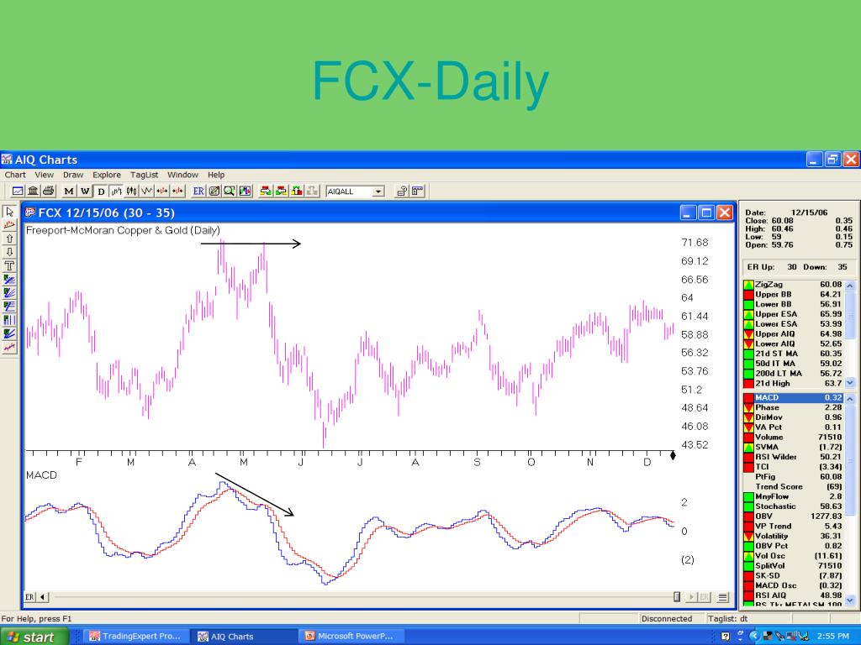Click the ER button at chart bottom left

pyautogui.click(x=30, y=597)
